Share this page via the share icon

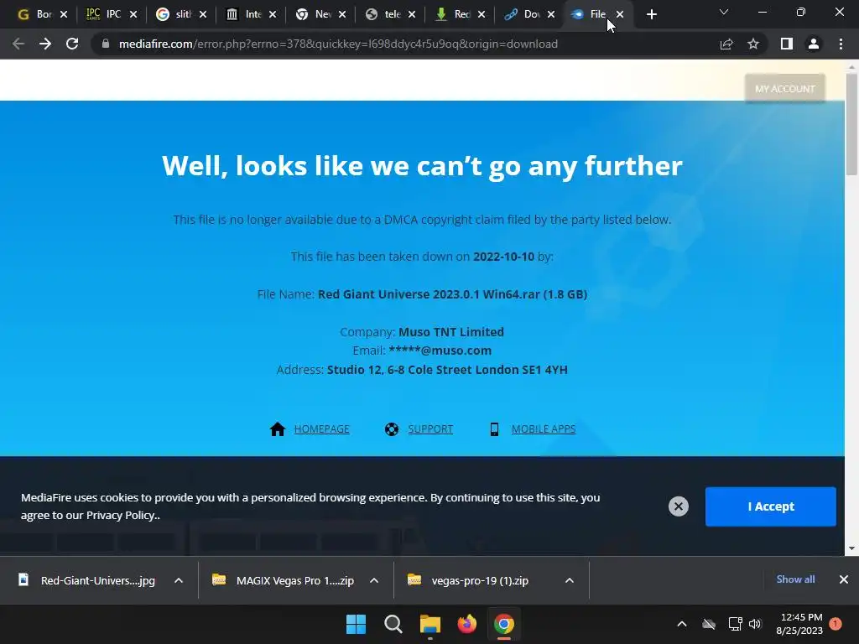tap(726, 44)
